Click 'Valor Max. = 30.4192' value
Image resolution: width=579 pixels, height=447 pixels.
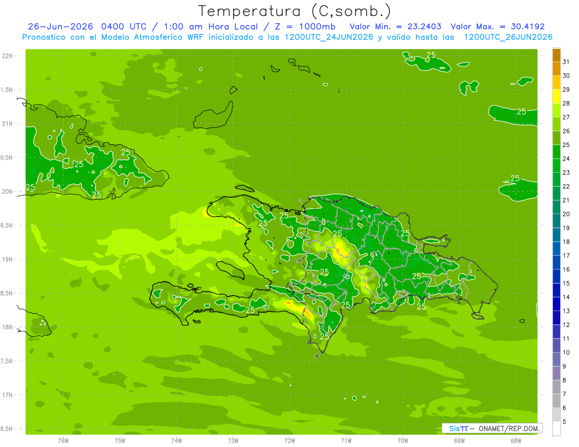pos(497,27)
